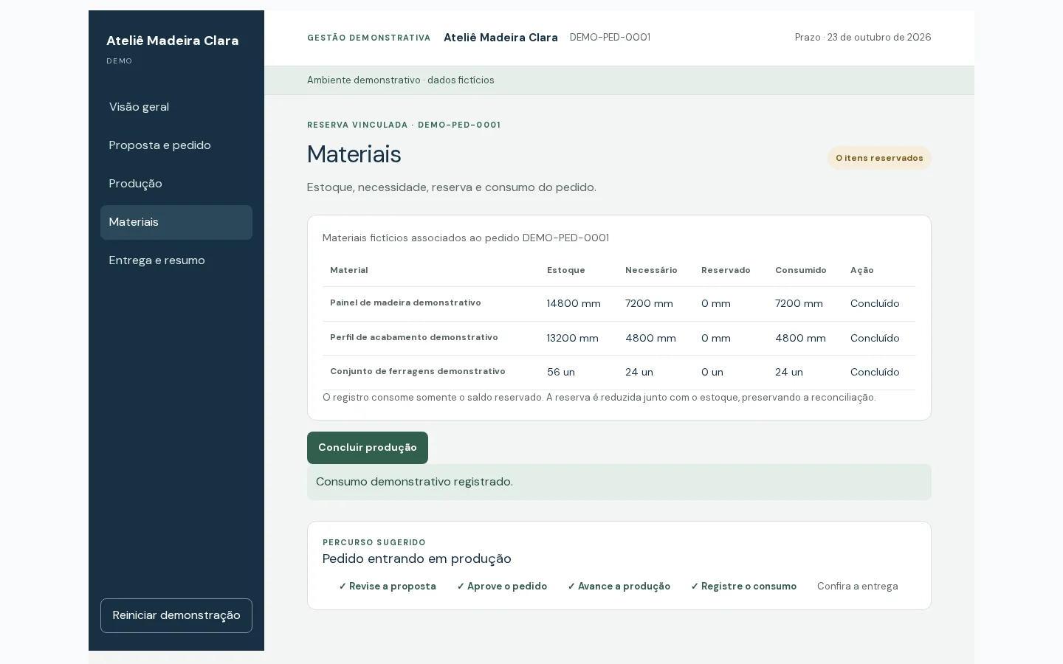Click the Ateliê Madeira Clara sidebar title
This screenshot has height=664, width=1063.
coord(173,41)
